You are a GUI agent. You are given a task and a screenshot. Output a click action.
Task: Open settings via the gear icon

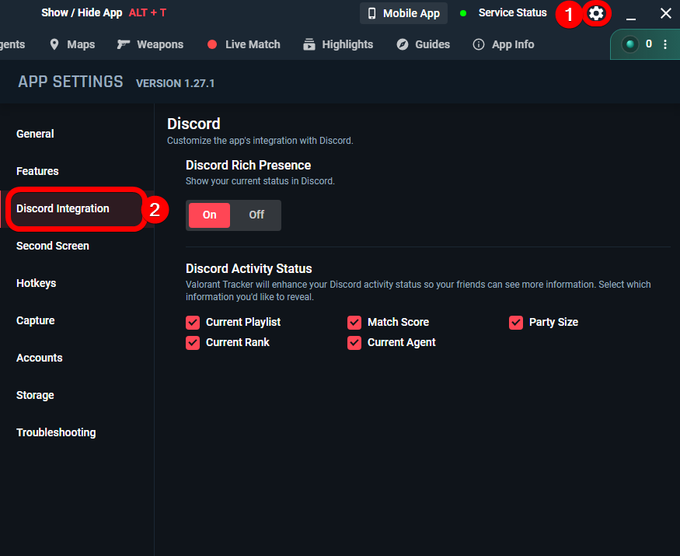596,13
